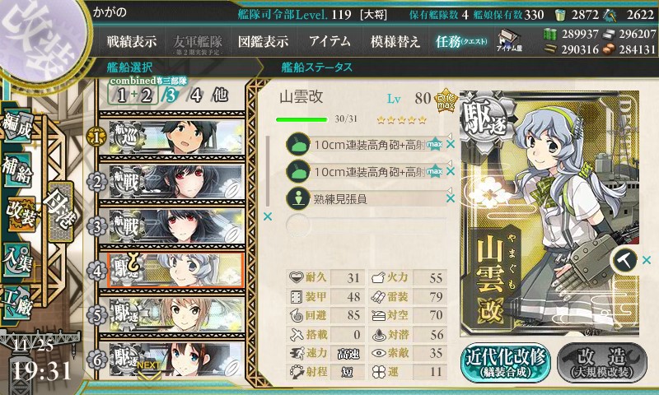Image resolution: width=659 pixels, height=395 pixels.
Task: Click the 母港 home port badge
Action: click(61, 211)
